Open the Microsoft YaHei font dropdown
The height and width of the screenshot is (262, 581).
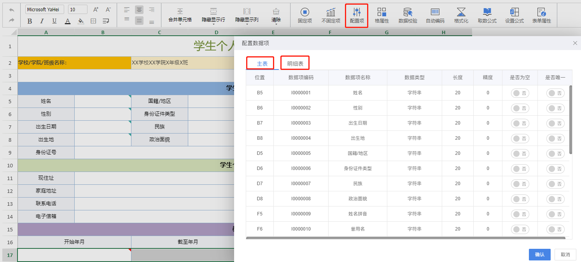click(x=45, y=10)
